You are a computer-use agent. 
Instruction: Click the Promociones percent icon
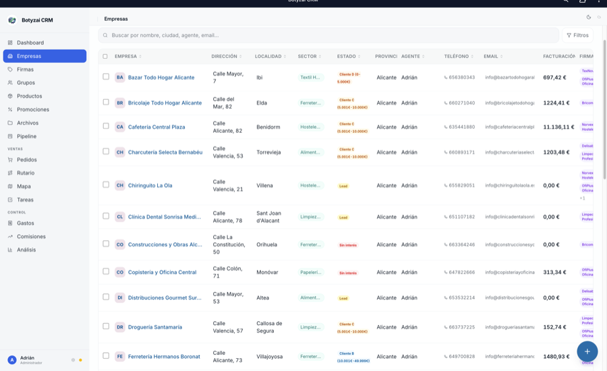pos(10,109)
